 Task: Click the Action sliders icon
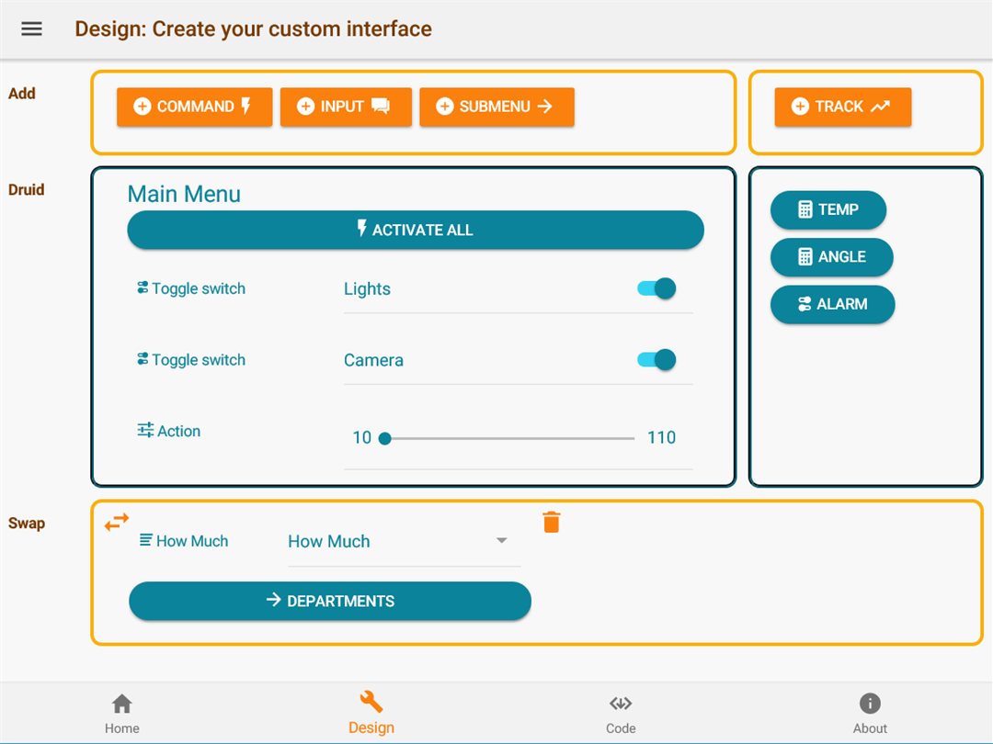[145, 430]
